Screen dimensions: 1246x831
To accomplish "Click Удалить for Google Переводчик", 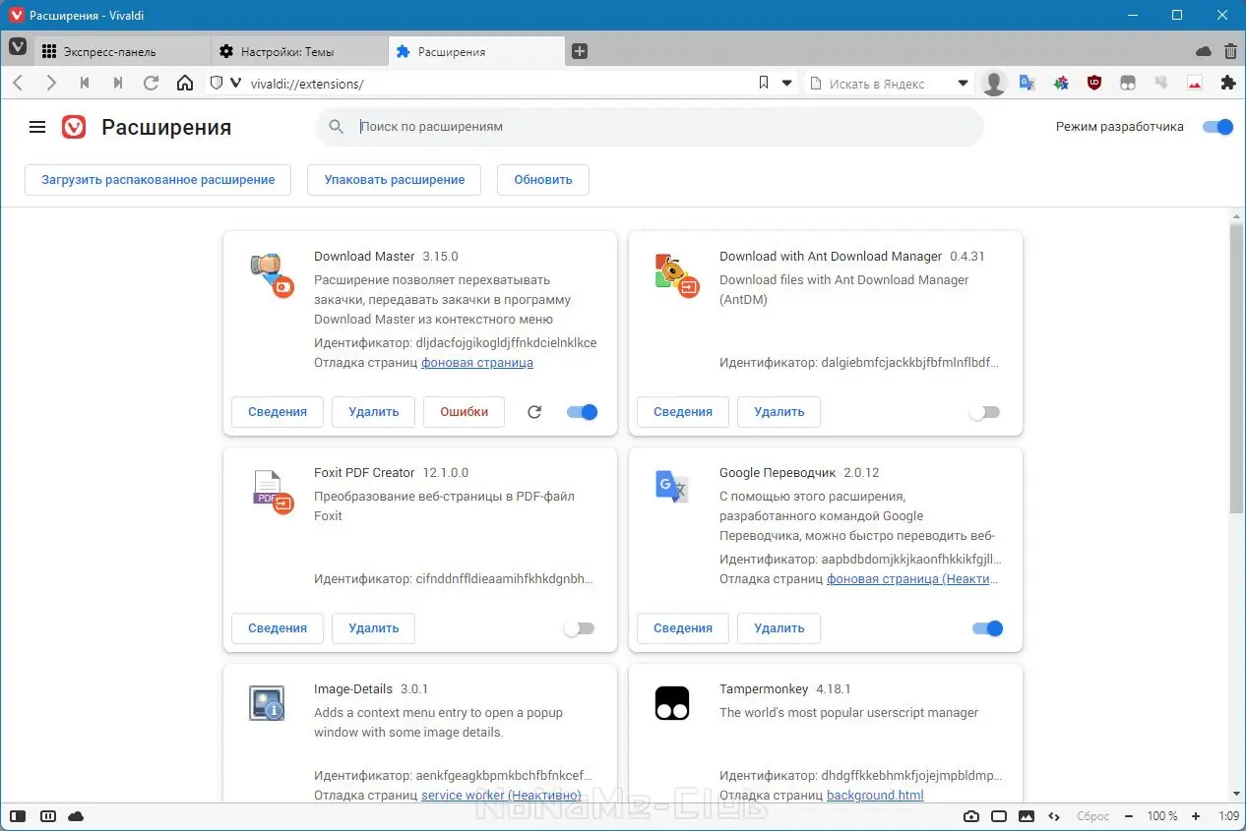I will (x=779, y=628).
